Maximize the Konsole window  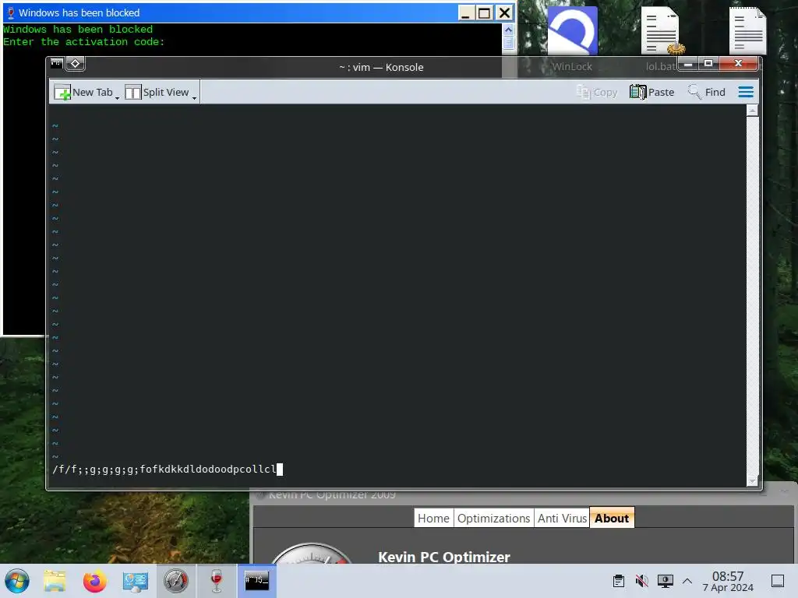[708, 64]
